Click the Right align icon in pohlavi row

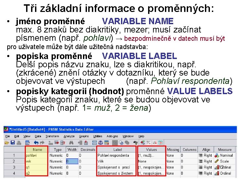[x=201, y=155]
